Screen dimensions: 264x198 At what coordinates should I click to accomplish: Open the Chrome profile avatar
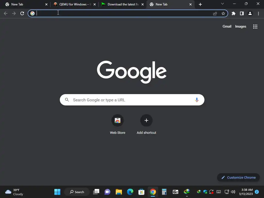point(250,13)
